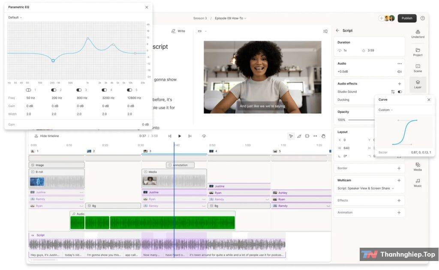Select the hand pan tool in timeline
The image size is (439, 270).
tap(323, 136)
